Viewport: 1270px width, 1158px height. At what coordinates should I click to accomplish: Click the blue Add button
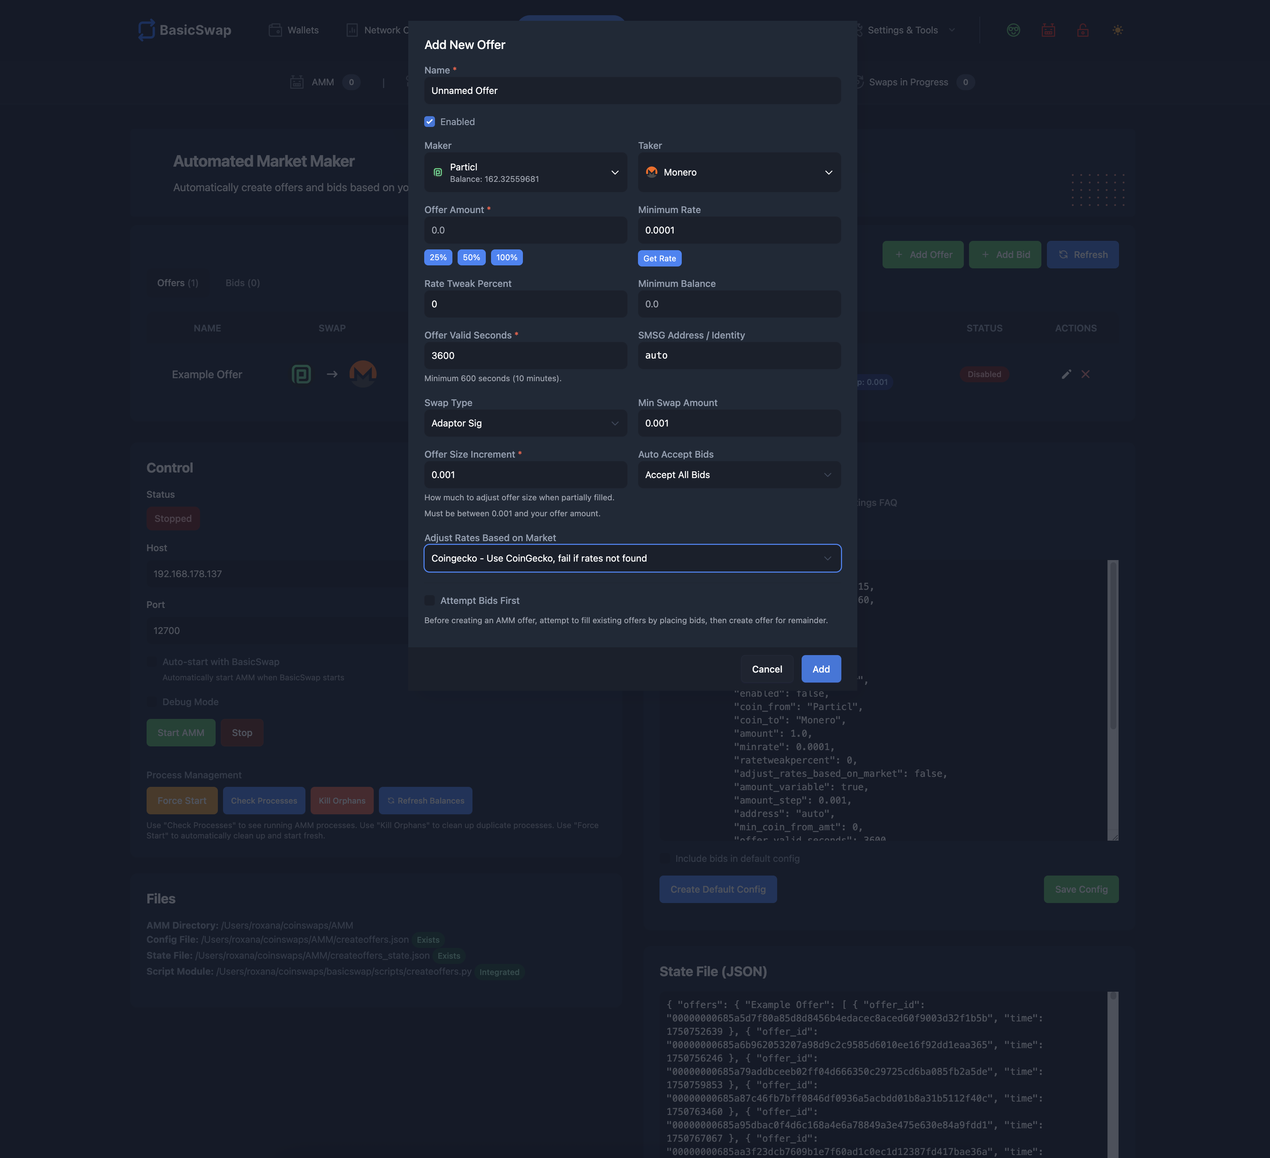pos(820,669)
